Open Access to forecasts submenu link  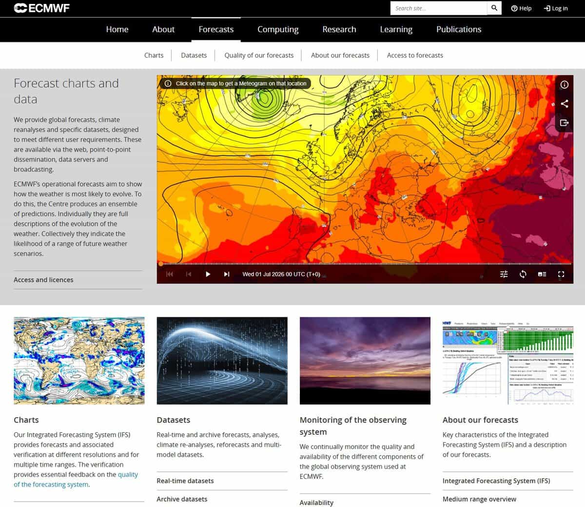pyautogui.click(x=415, y=55)
